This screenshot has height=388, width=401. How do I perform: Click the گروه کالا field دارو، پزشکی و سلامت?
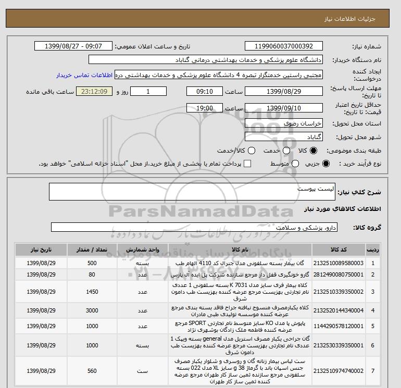pyautogui.click(x=194, y=227)
